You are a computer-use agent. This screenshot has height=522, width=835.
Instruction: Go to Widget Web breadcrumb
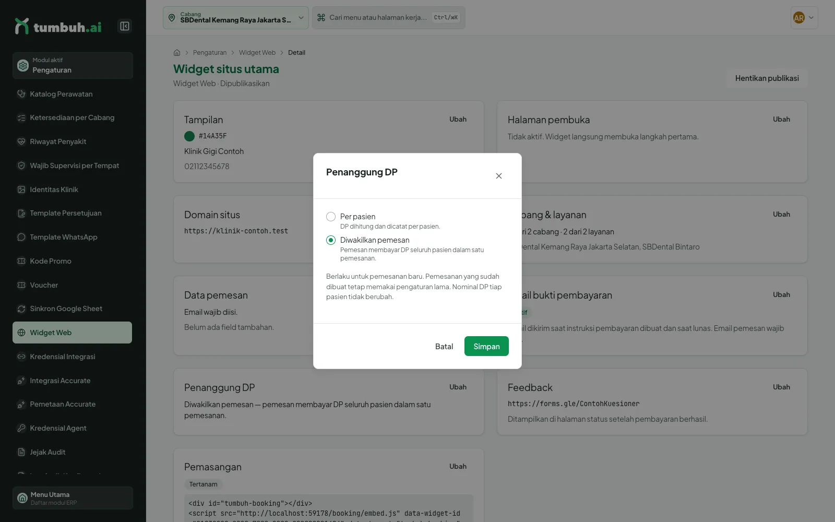257,53
